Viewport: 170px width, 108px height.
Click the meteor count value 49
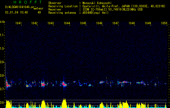39,12
